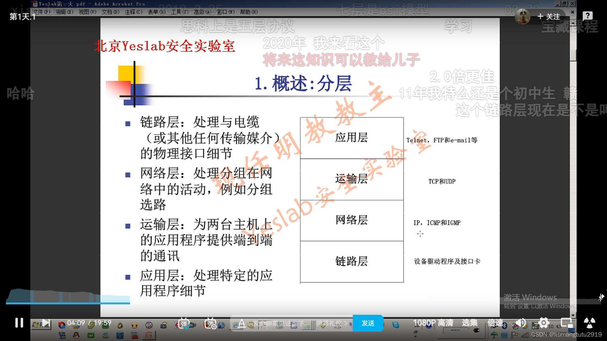The width and height of the screenshot is (607, 341).
Task: Open danmaku display settings icon
Action: [210, 323]
